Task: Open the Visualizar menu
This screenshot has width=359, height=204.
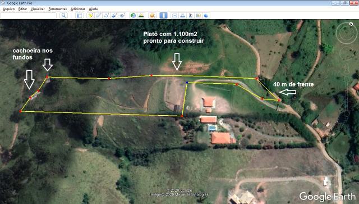Action: 38,9
